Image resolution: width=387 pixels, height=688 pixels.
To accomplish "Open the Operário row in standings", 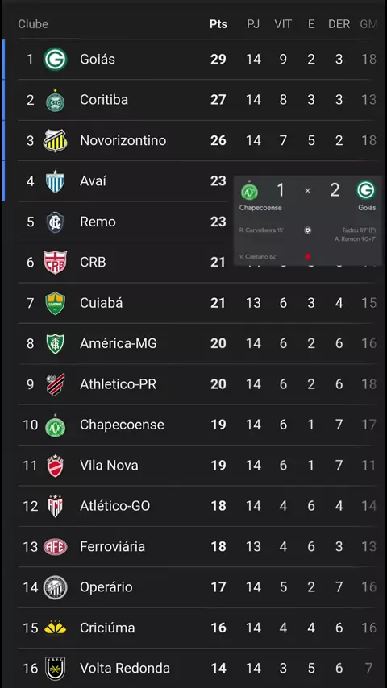I will [x=198, y=587].
